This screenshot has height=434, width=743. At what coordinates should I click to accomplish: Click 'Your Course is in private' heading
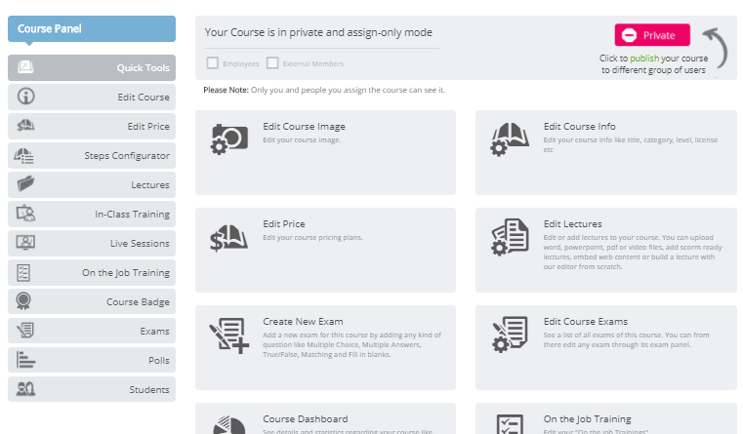pyautogui.click(x=318, y=32)
